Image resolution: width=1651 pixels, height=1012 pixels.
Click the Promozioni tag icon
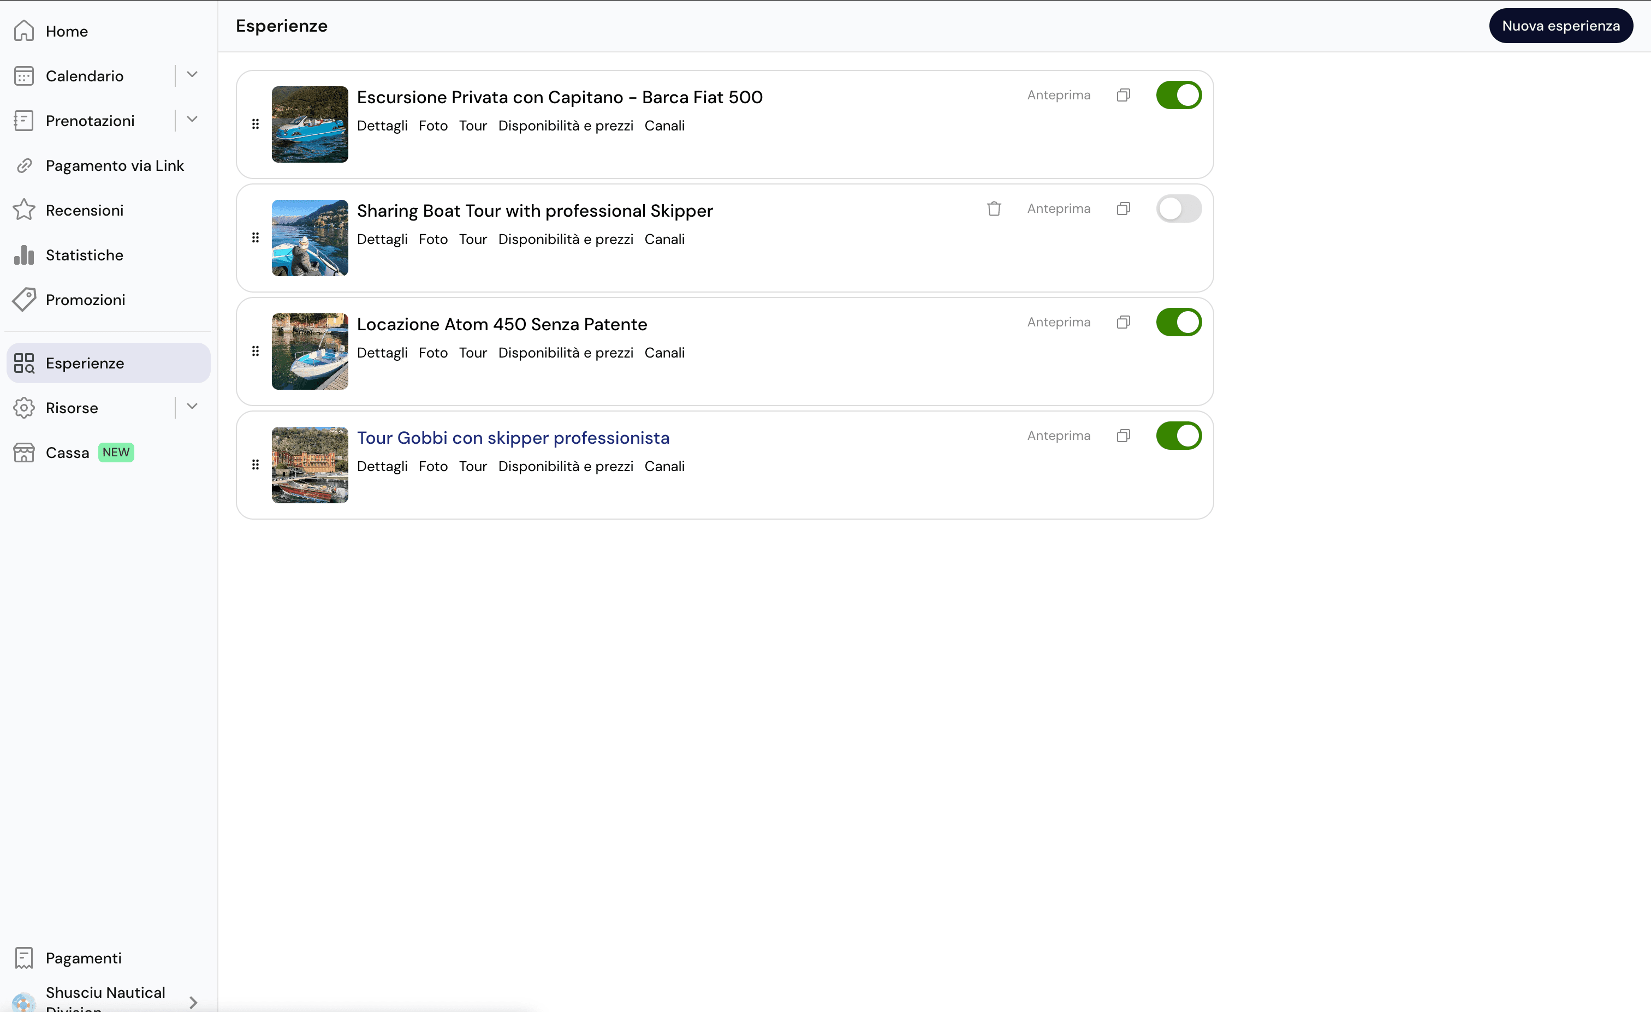click(x=24, y=300)
